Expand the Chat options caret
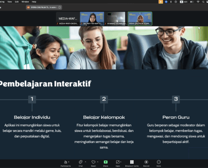Screen dimensions: 208x168 (x=85, y=162)
